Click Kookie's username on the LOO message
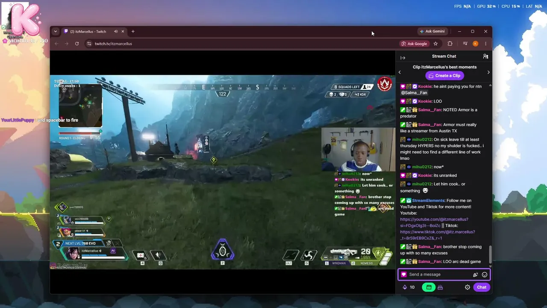The width and height of the screenshot is (547, 308). click(425, 101)
